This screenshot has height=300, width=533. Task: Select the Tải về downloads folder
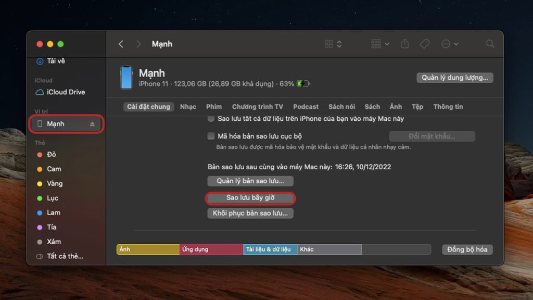click(x=56, y=61)
